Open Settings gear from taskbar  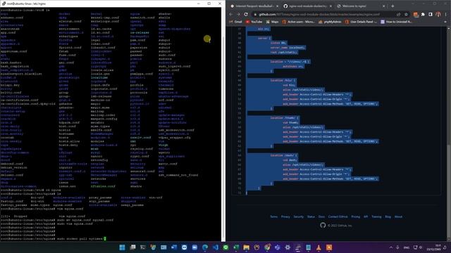(x=288, y=247)
